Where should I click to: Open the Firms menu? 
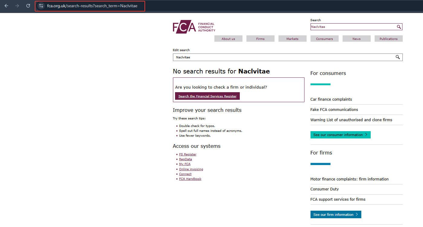point(260,39)
